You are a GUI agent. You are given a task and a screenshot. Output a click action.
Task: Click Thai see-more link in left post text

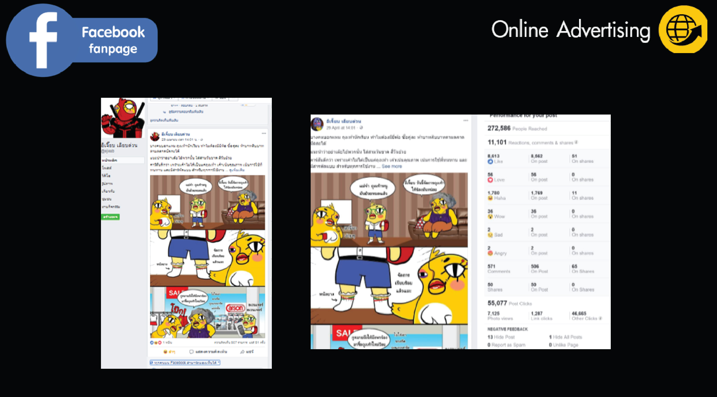point(237,170)
